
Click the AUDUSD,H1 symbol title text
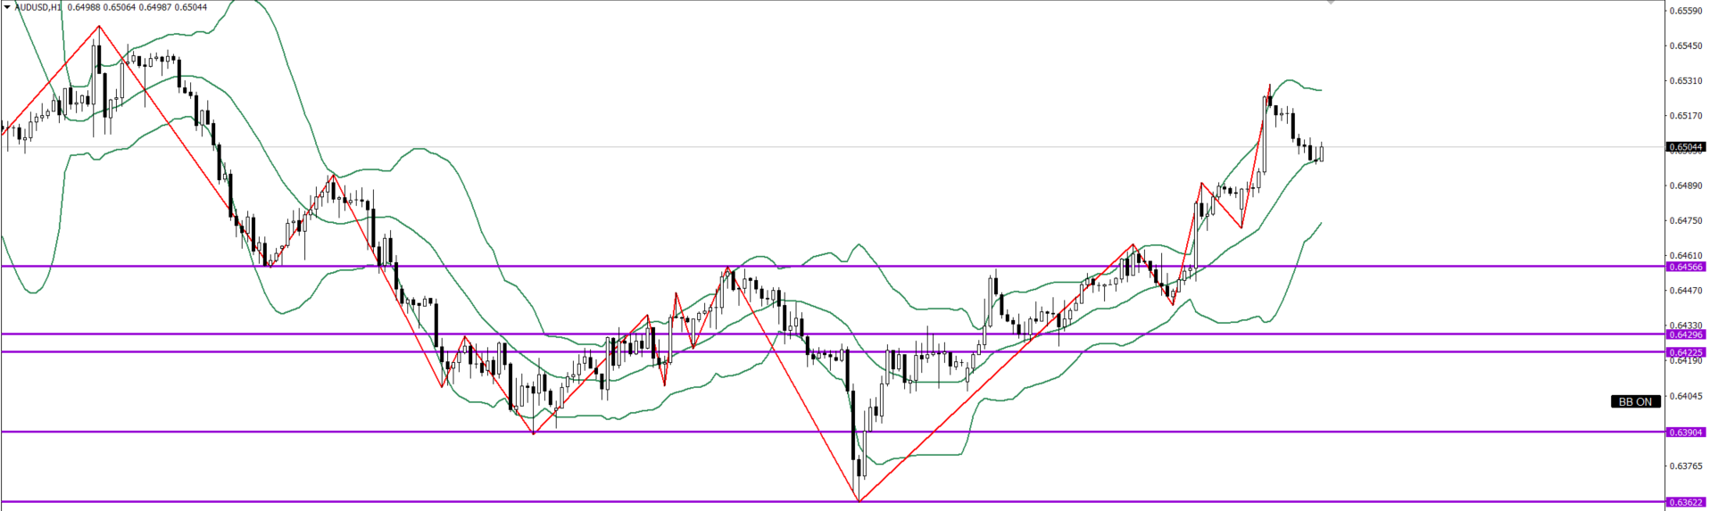pos(38,7)
